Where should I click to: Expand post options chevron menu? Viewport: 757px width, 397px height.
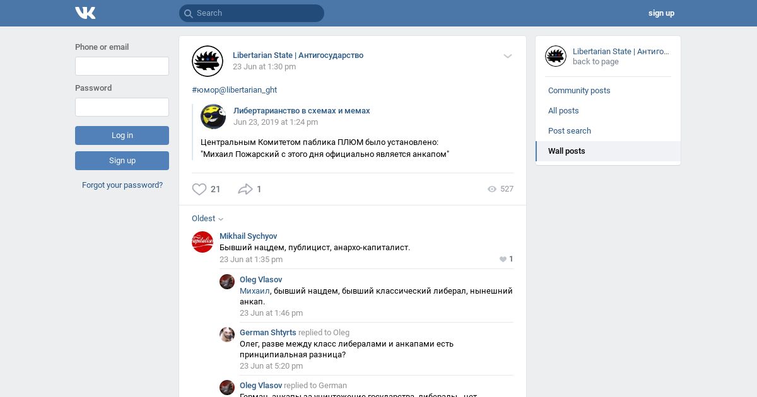pos(508,56)
